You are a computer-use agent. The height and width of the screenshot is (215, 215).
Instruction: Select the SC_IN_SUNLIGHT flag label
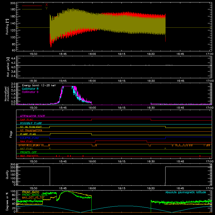(x=31, y=127)
